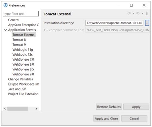Select Java and JSP preferences

click(17, 89)
